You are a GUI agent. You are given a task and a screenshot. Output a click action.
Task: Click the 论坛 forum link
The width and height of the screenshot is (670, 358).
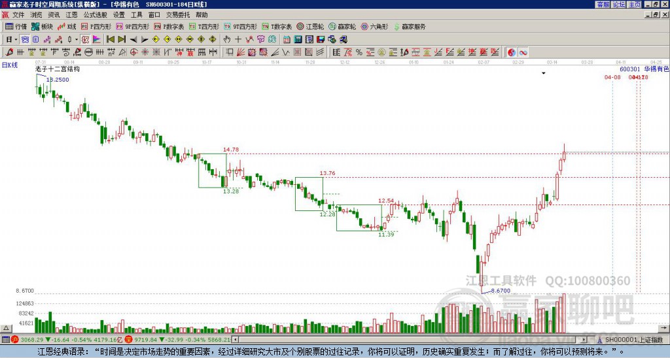[618, 5]
